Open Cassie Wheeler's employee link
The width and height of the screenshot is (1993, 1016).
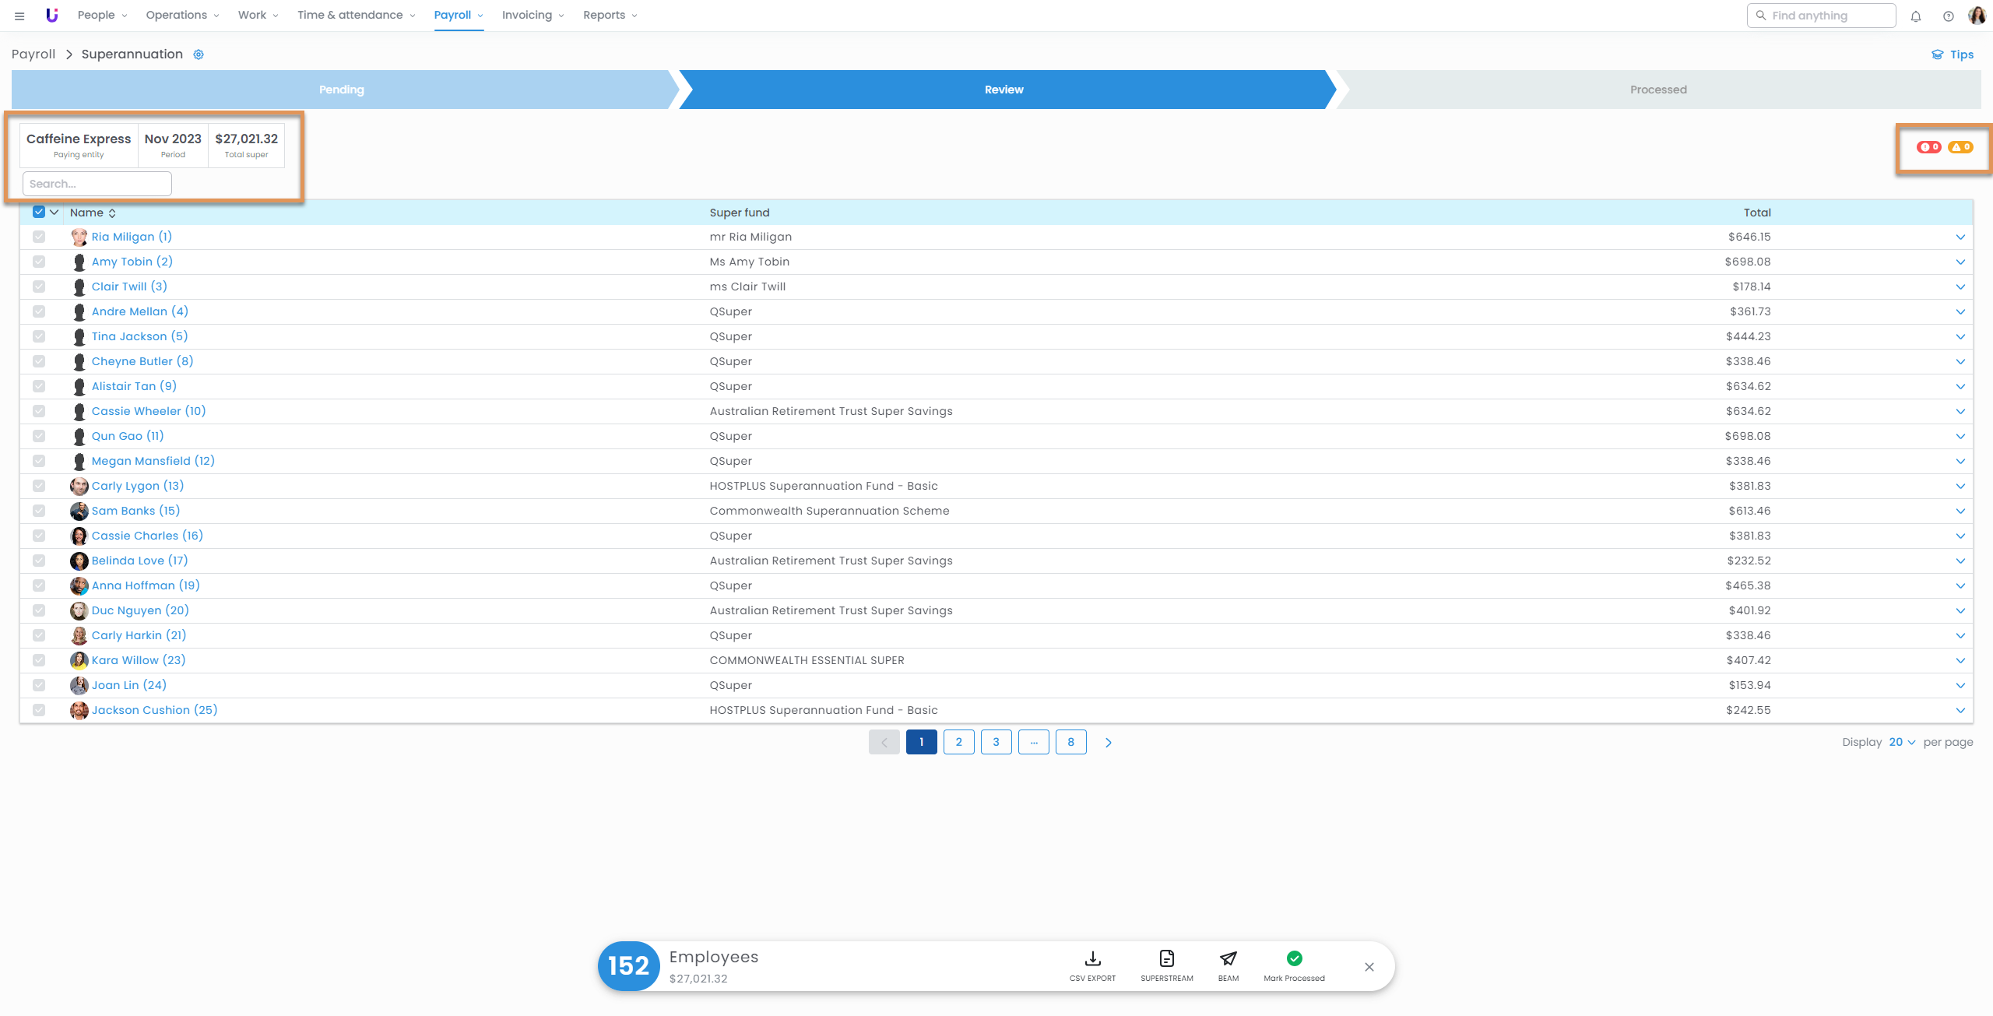[x=148, y=411]
